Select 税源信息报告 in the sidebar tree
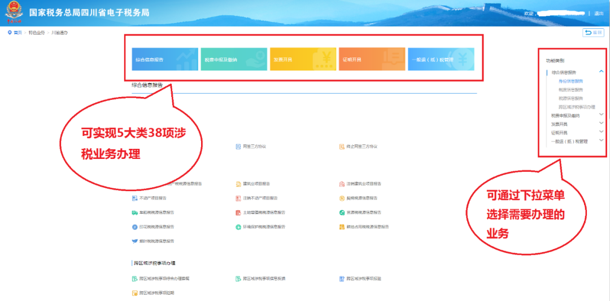 click(570, 98)
